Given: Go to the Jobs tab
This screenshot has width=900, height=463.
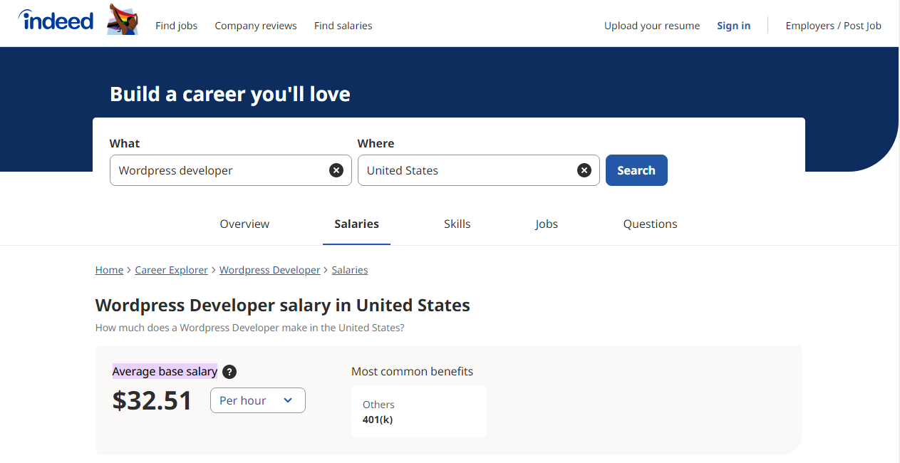Looking at the screenshot, I should tap(547, 224).
